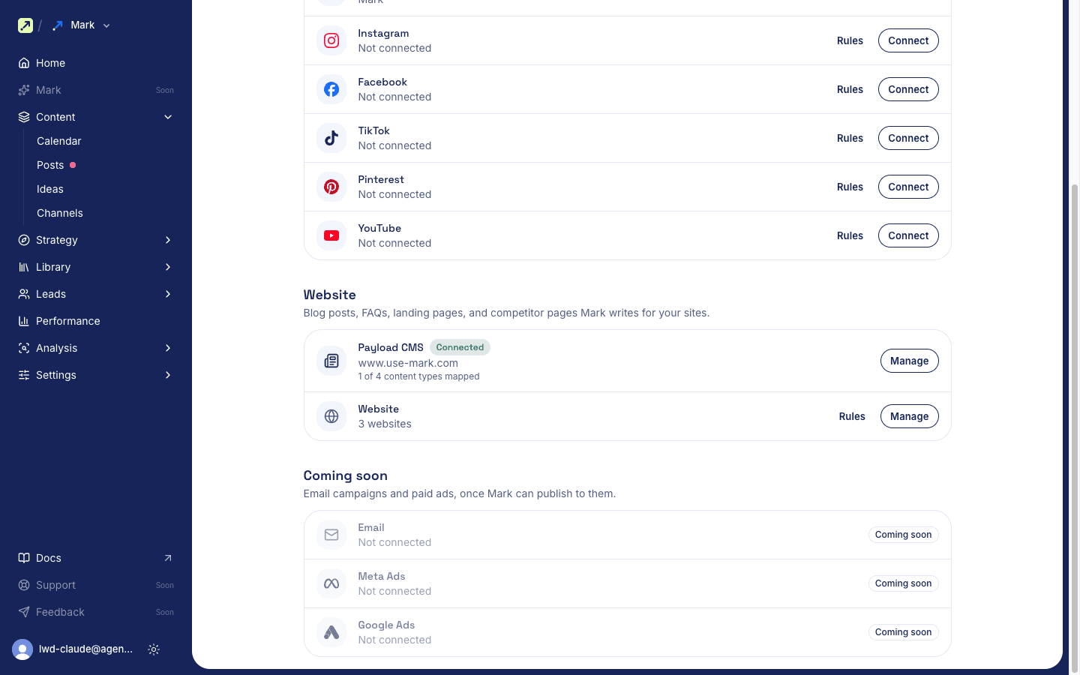
Task: Click the Website globe icon
Action: point(331,416)
